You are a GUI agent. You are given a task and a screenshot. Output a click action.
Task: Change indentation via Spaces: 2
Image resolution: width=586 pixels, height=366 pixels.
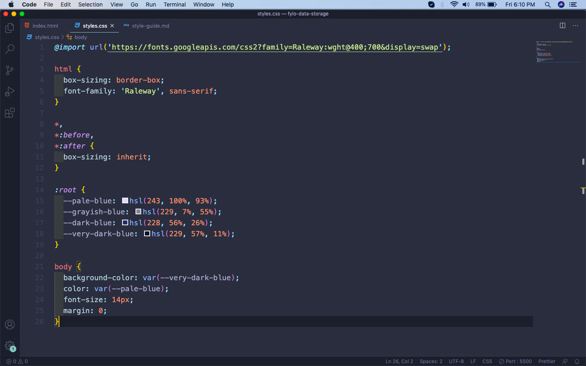431,361
